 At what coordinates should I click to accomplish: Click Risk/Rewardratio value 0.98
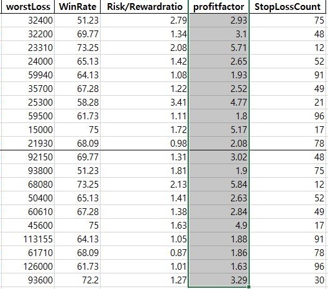tap(145, 143)
